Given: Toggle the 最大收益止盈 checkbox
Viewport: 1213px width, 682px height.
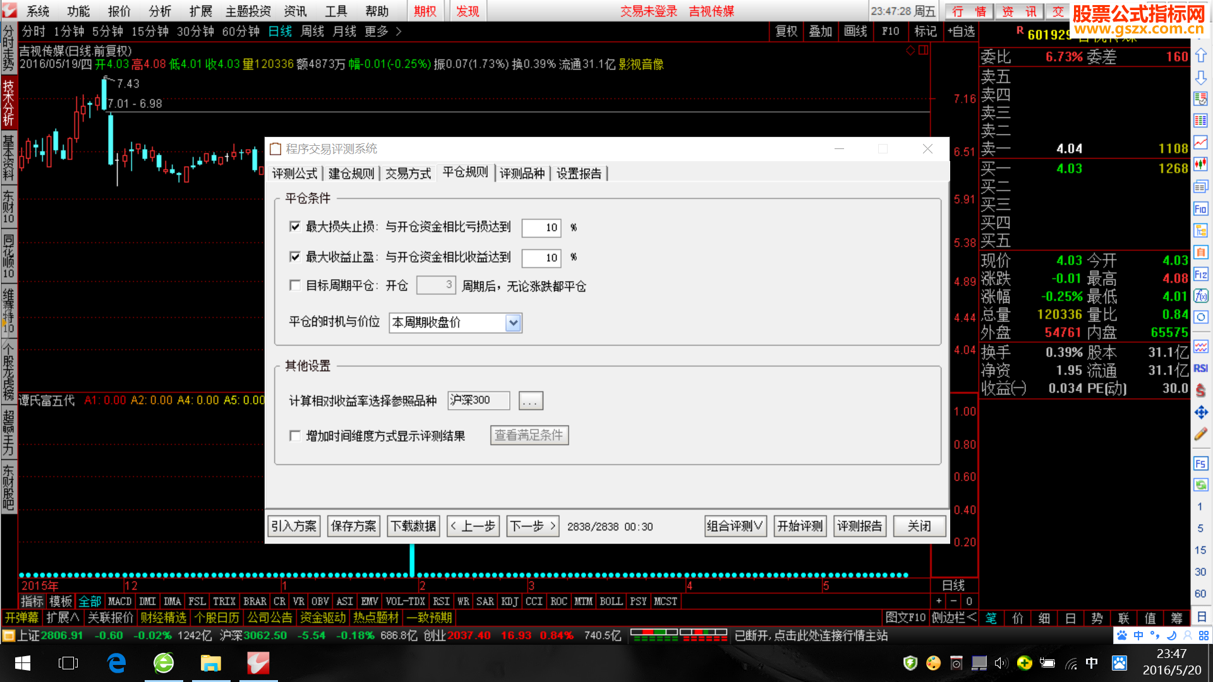Looking at the screenshot, I should (295, 256).
